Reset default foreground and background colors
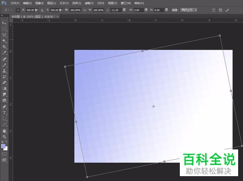 (2, 142)
